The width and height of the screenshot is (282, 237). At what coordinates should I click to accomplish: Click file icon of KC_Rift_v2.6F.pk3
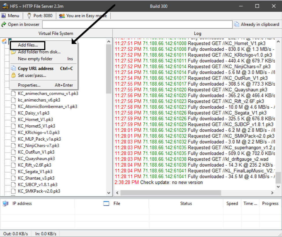(x=13, y=165)
